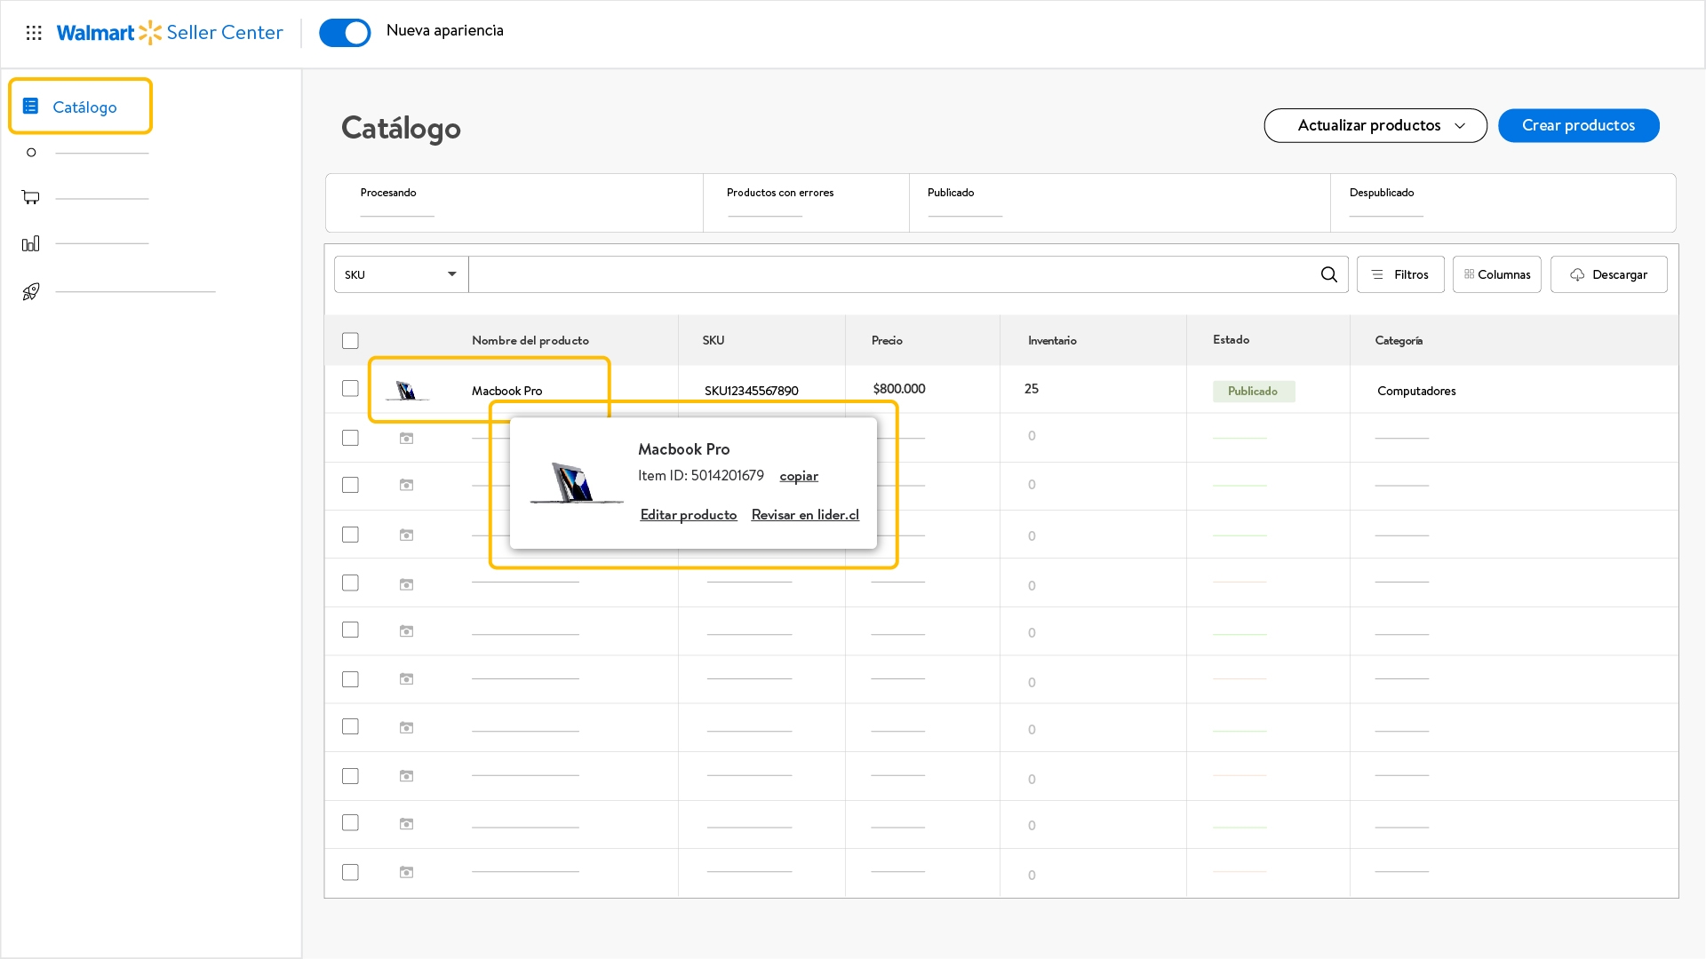Image resolution: width=1706 pixels, height=959 pixels.
Task: Click the Macbook image in the popup
Action: 577,483
